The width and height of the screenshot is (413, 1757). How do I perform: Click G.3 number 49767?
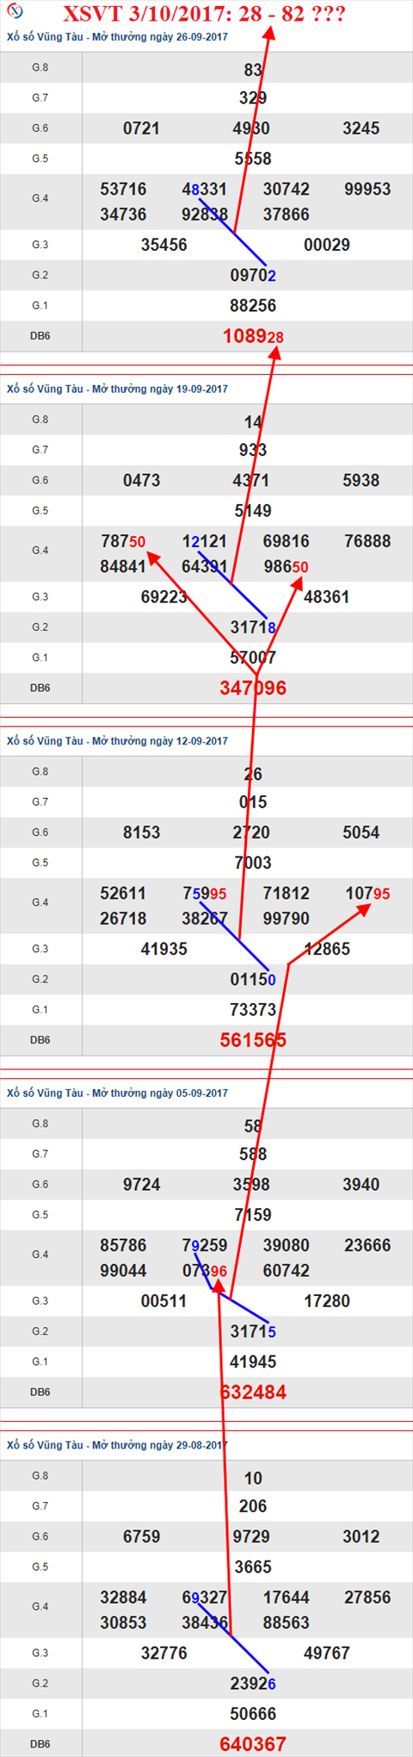[327, 1653]
